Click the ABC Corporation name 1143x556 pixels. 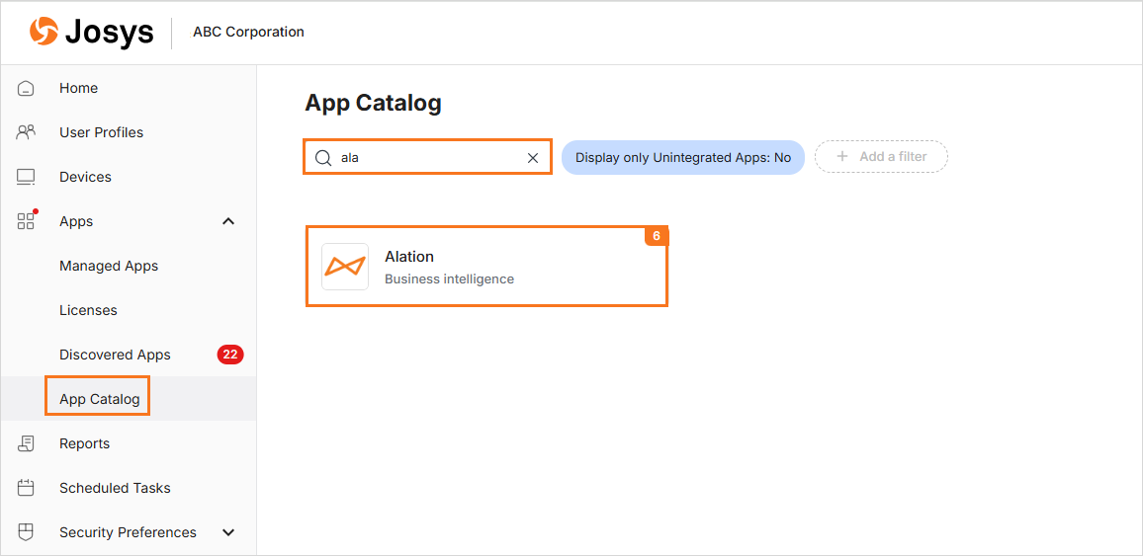[x=248, y=32]
